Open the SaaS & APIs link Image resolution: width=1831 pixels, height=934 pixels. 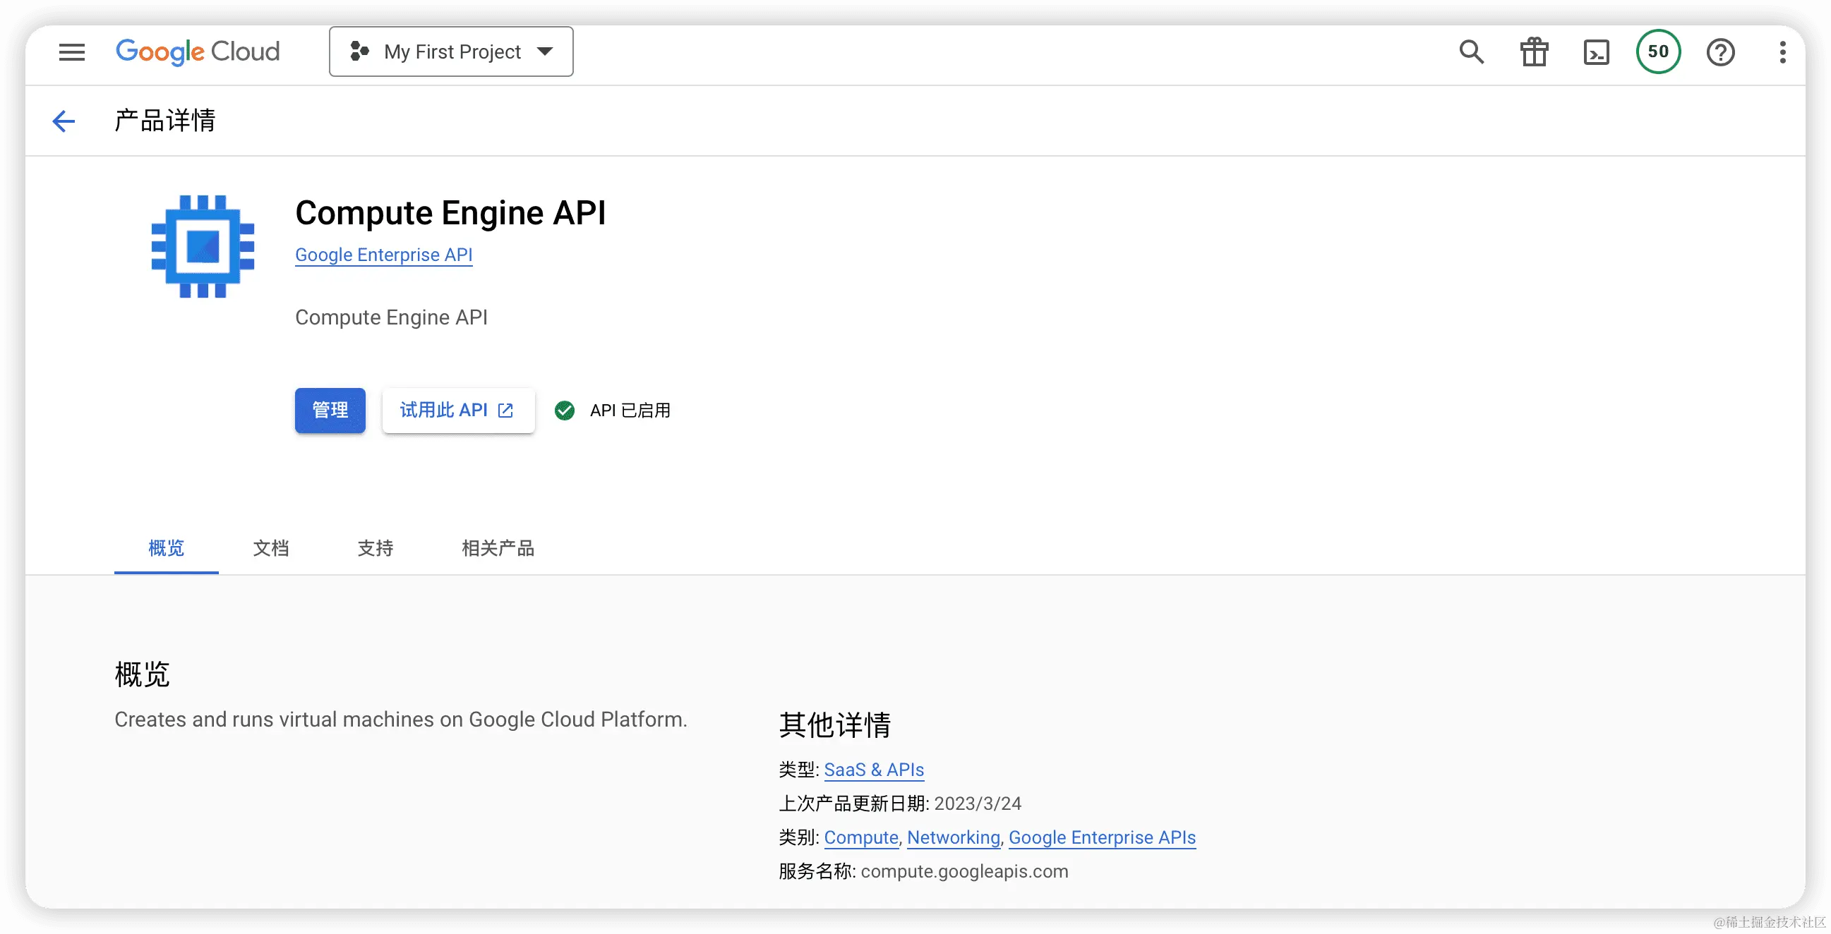point(875,770)
